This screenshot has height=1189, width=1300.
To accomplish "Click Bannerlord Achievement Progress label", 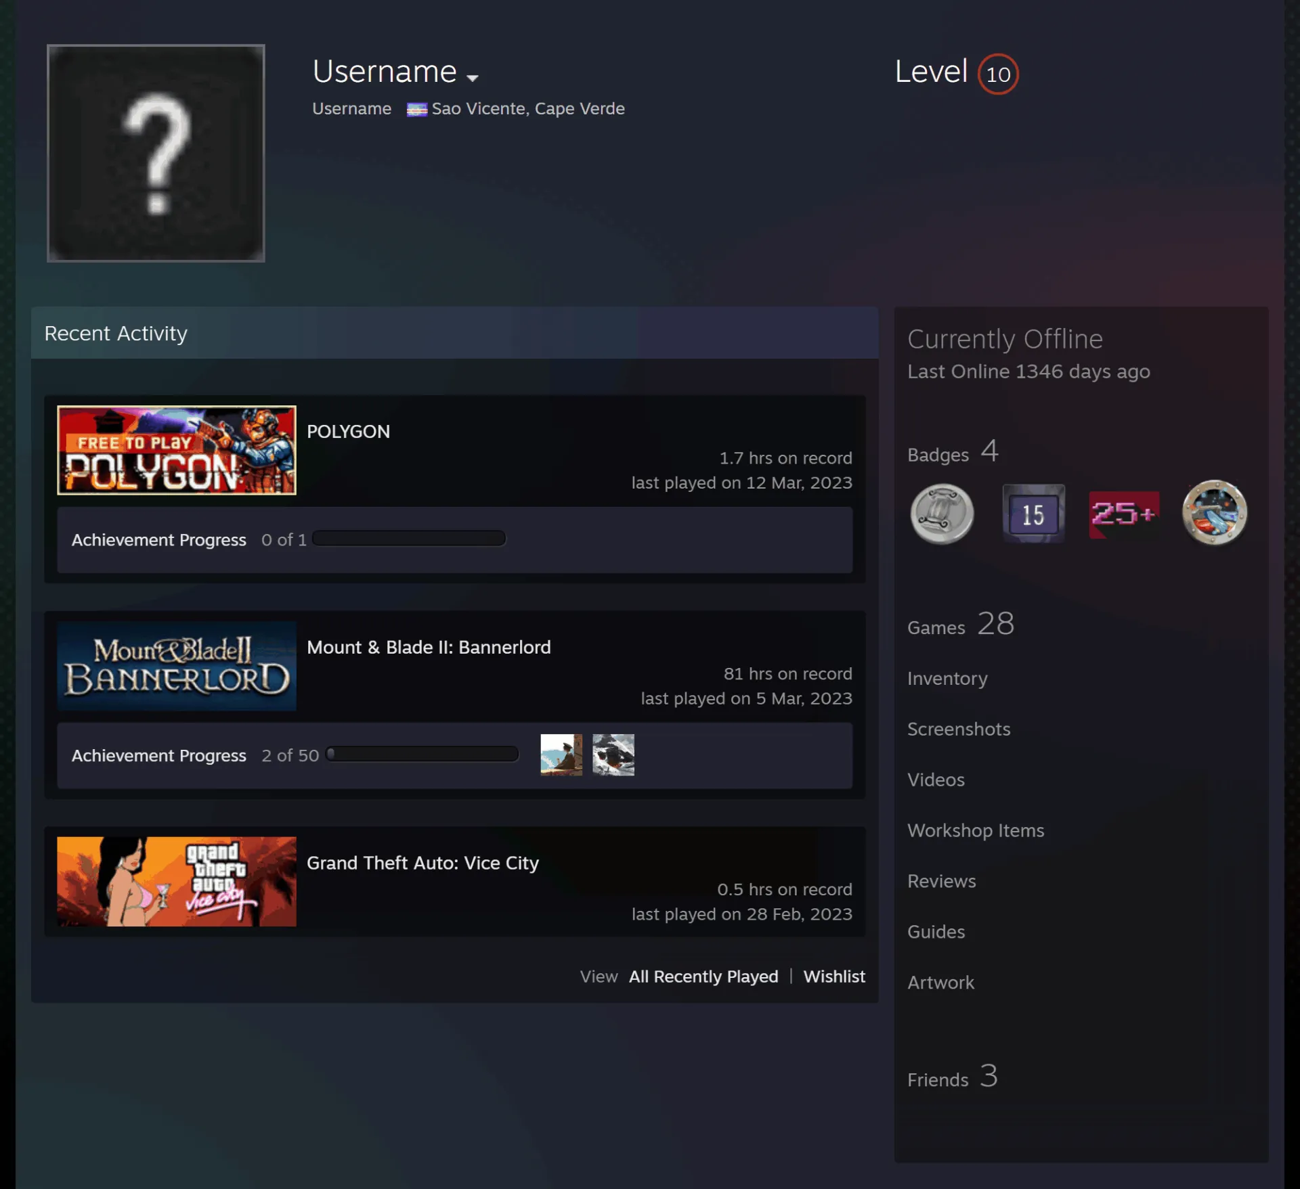I will 159,756.
